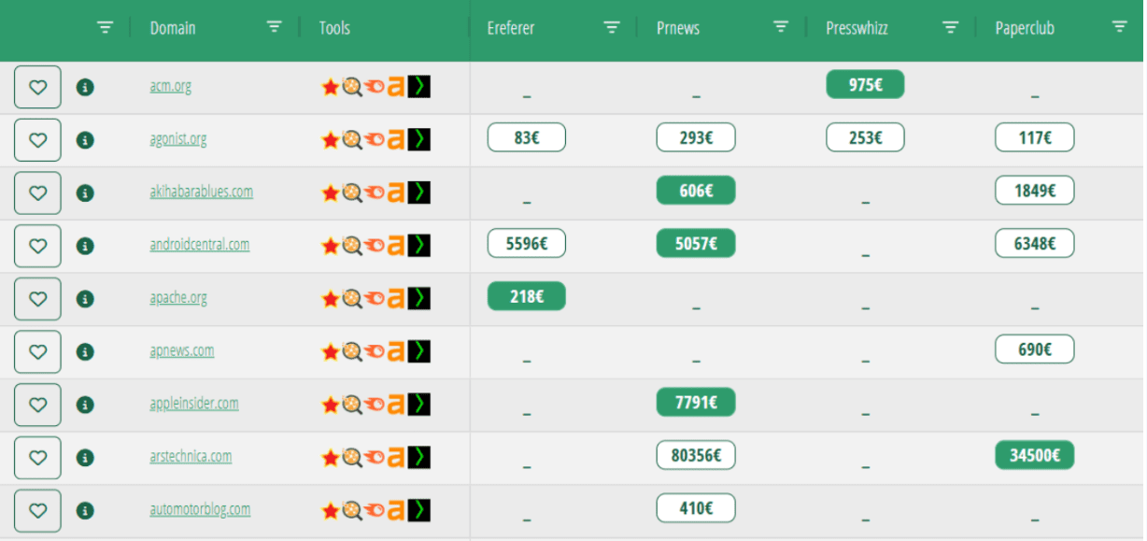Open the black green-arrow icon for apnews.com

419,351
